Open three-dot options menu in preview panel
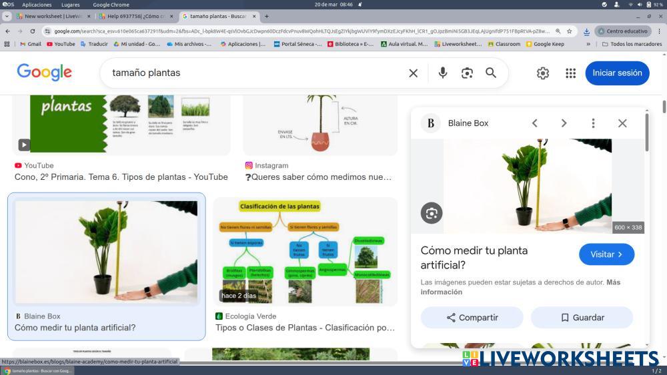The width and height of the screenshot is (667, 375). coord(593,123)
